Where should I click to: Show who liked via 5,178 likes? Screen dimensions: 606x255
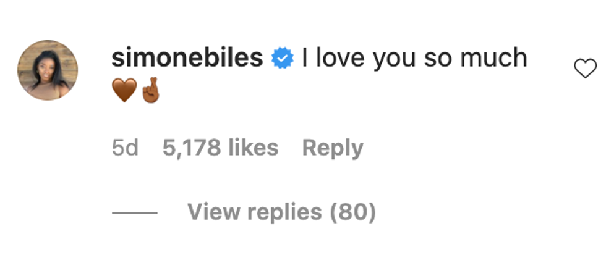(220, 148)
